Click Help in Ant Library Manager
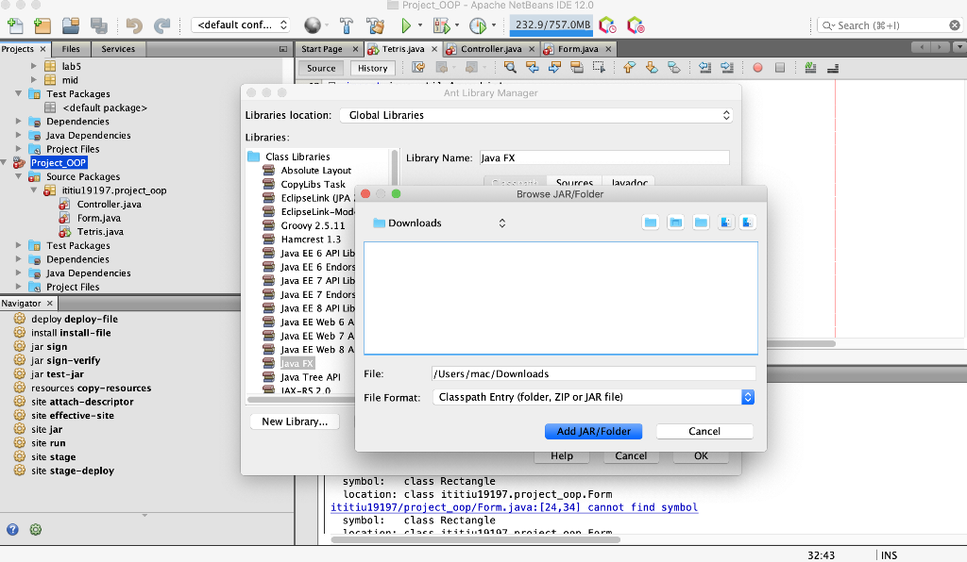967x562 pixels. [562, 456]
